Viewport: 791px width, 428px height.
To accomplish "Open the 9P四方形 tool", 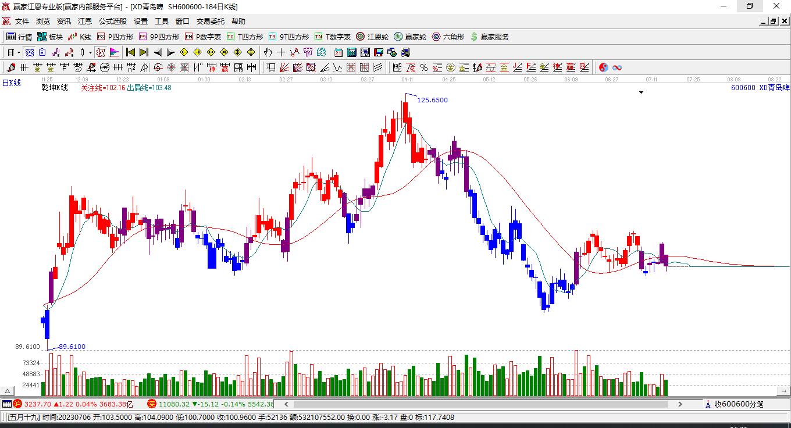I will (159, 37).
